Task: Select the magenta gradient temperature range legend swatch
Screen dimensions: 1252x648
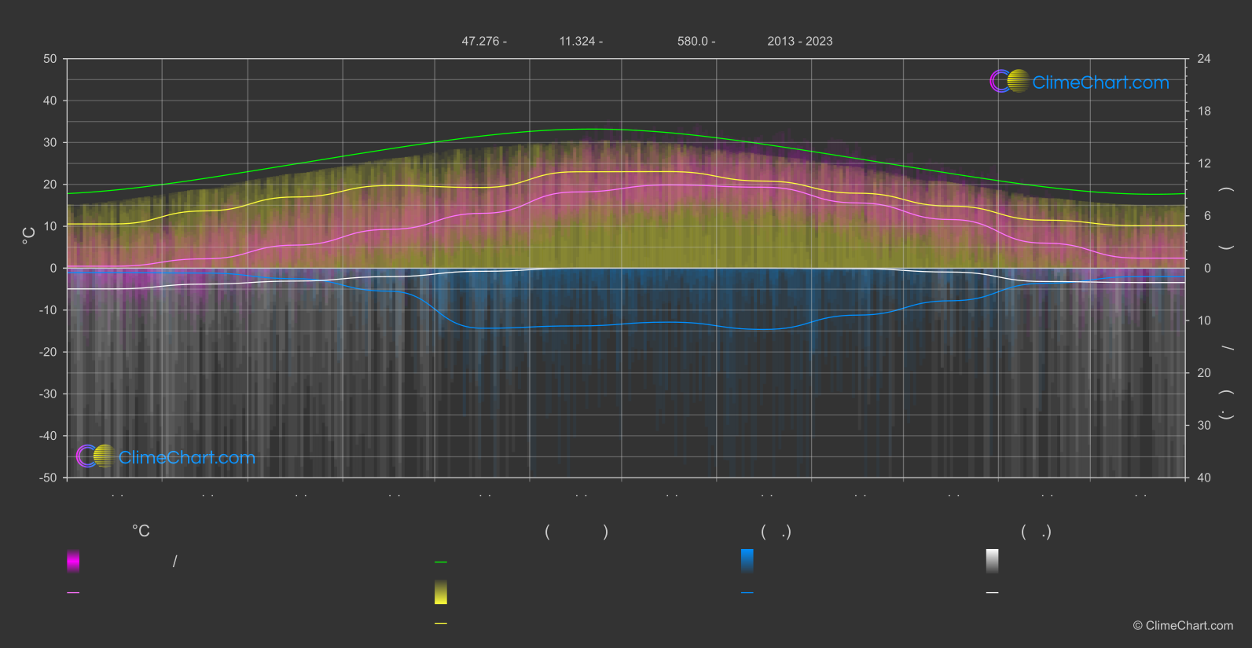Action: [73, 561]
